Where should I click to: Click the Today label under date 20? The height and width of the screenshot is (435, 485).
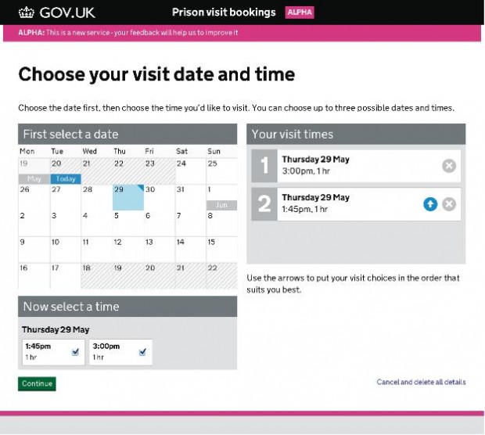[x=66, y=179]
